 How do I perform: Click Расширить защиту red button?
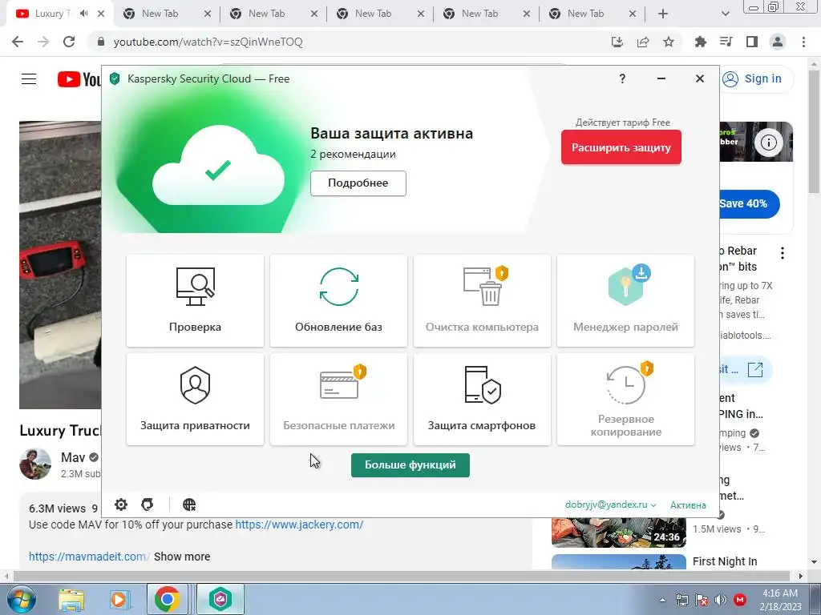coord(621,147)
